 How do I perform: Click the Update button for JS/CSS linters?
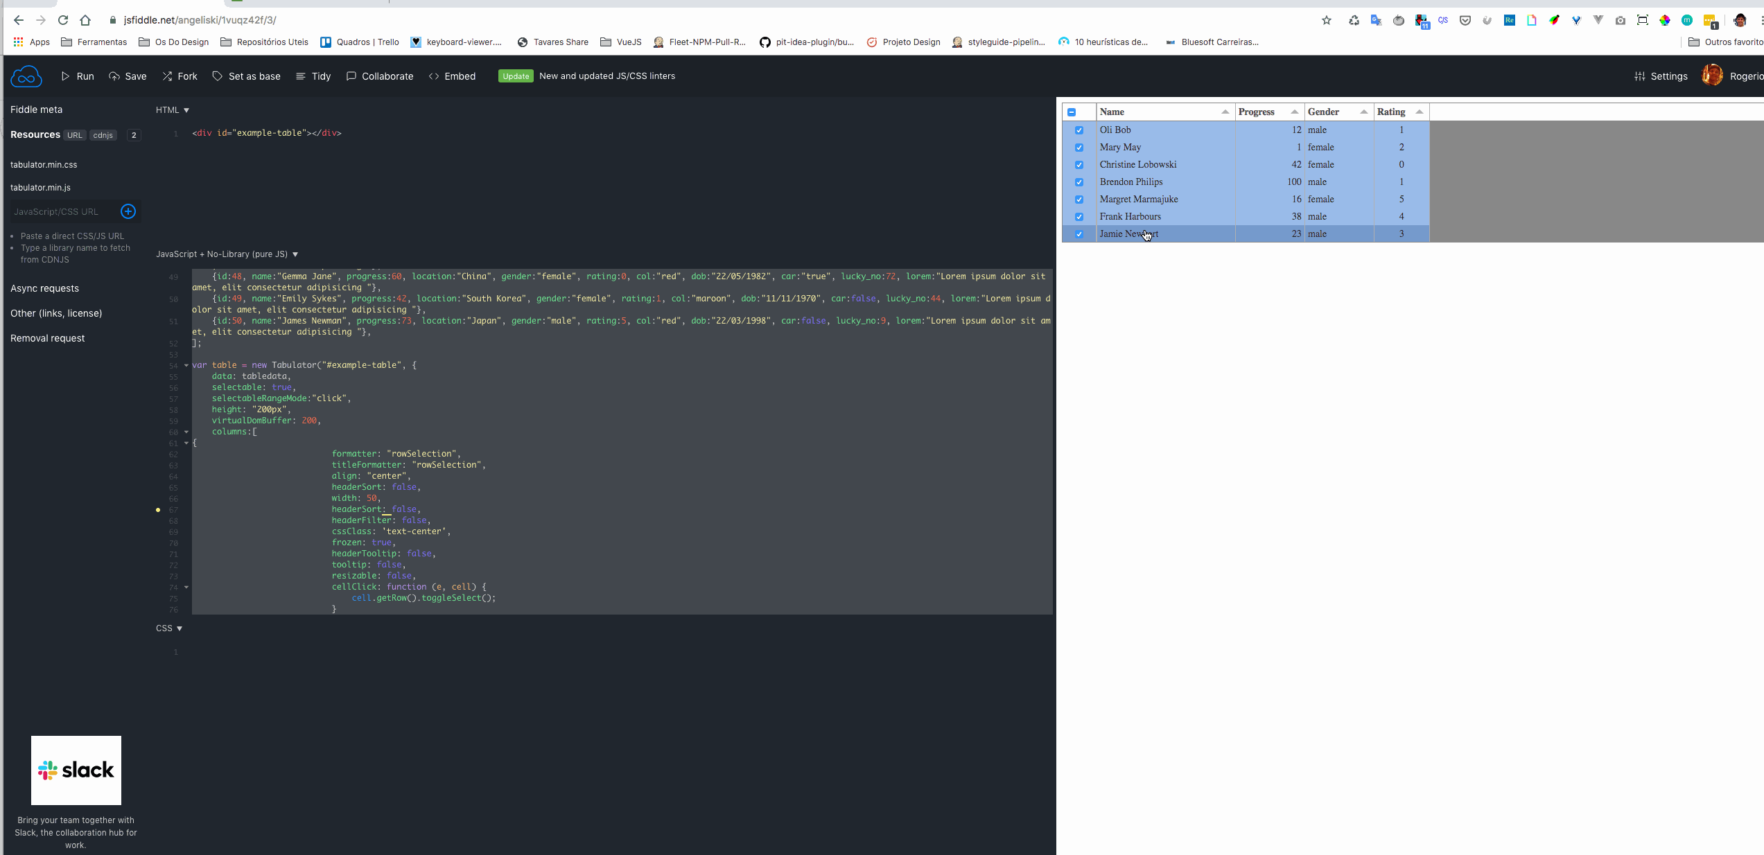click(x=516, y=76)
